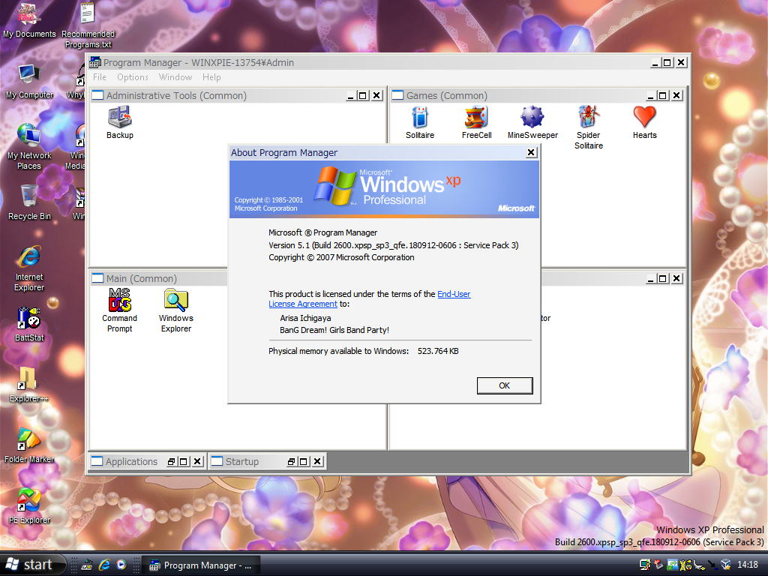
Task: Click "Microsoft ® Program Manager" text line
Action: click(x=322, y=232)
